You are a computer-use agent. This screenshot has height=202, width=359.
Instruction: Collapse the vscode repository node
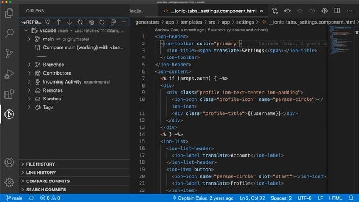tap(26, 30)
